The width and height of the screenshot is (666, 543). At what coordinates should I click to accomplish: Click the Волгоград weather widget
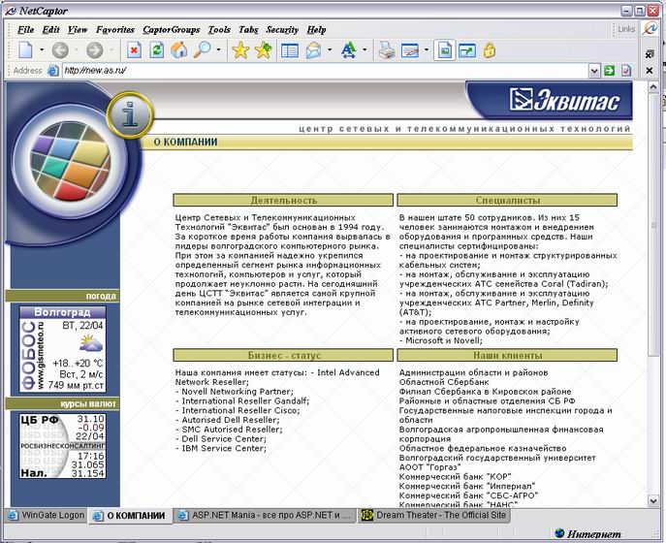click(x=62, y=349)
